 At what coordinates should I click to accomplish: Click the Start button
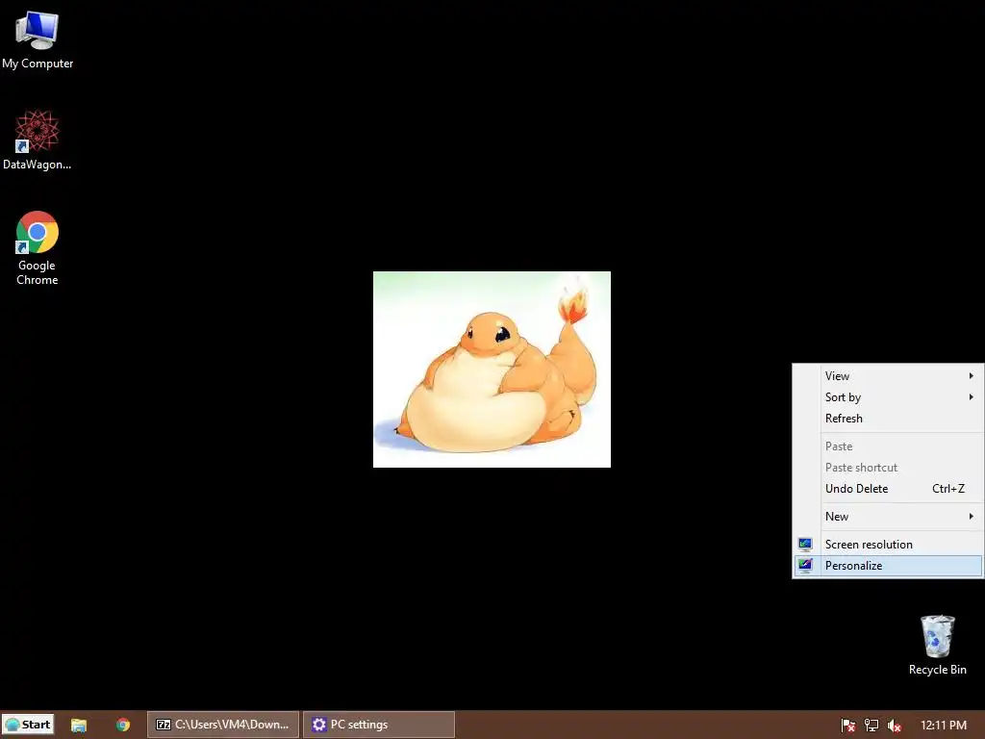pos(28,725)
